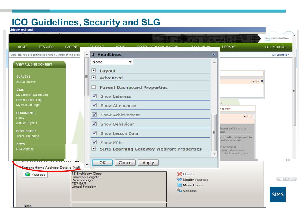Viewport: 301px width, 208px height.
Task: Open the upper web part edit menu
Action: [x=256, y=81]
